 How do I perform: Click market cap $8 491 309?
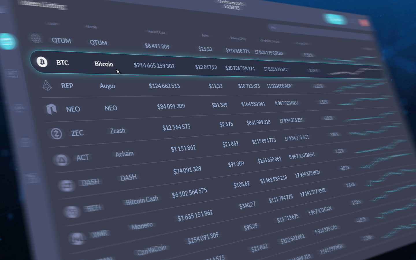pyautogui.click(x=157, y=46)
